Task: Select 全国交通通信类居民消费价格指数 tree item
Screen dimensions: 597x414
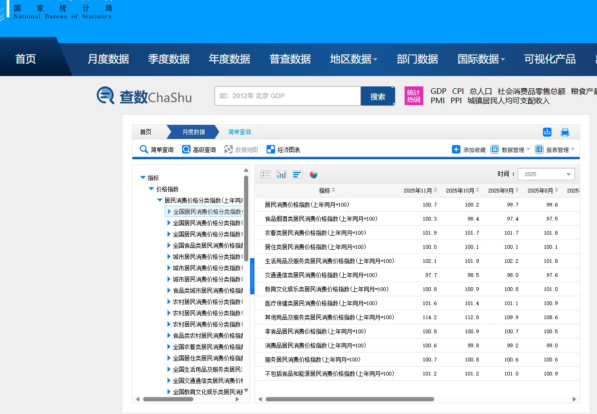Action: click(x=207, y=381)
